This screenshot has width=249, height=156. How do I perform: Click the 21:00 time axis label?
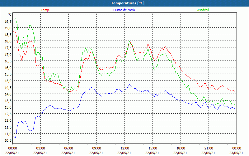coord(209,149)
